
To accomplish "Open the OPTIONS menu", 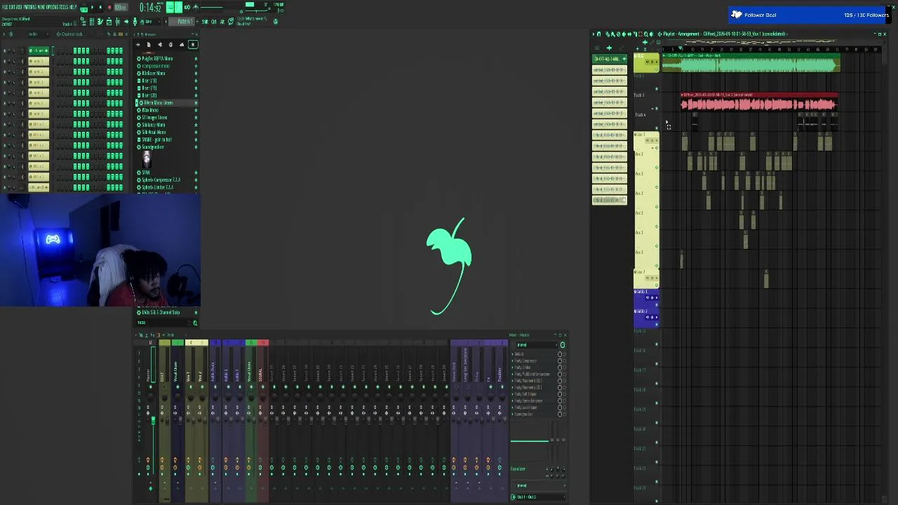I will [x=52, y=7].
